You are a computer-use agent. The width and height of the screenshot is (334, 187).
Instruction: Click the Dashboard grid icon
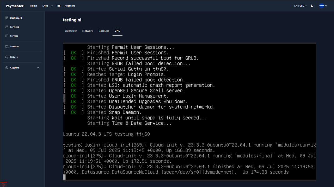[7, 18]
